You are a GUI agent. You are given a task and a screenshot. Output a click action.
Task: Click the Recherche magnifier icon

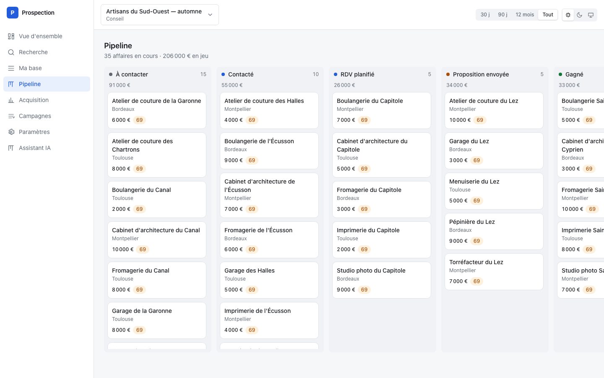(11, 52)
